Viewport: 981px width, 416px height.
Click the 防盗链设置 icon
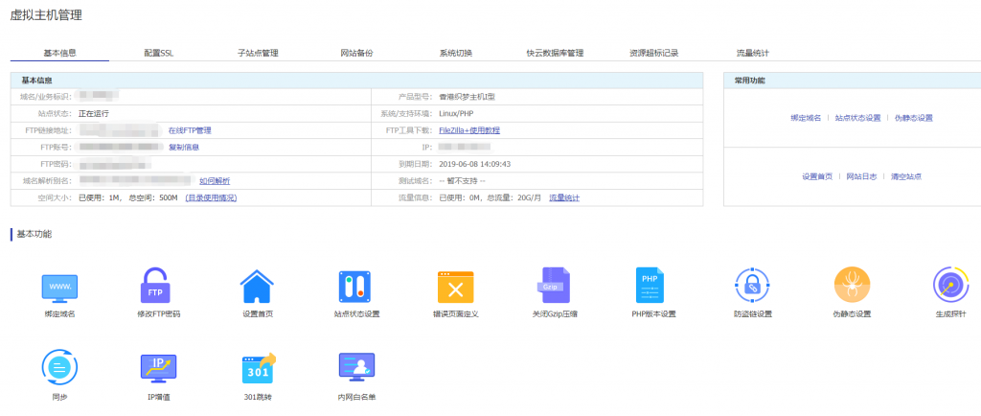tap(752, 287)
